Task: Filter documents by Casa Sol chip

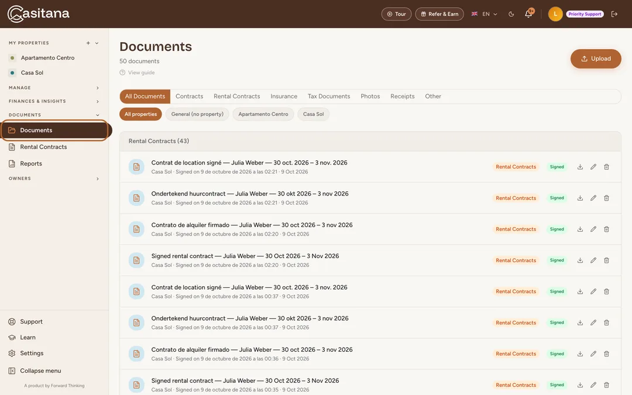Action: tap(314, 114)
